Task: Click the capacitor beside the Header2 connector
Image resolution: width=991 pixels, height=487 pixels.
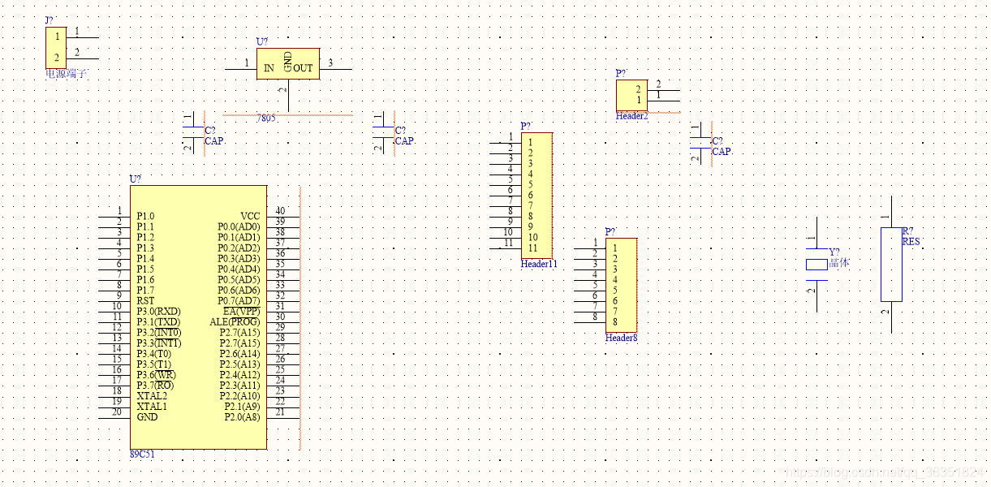Action: 700,143
